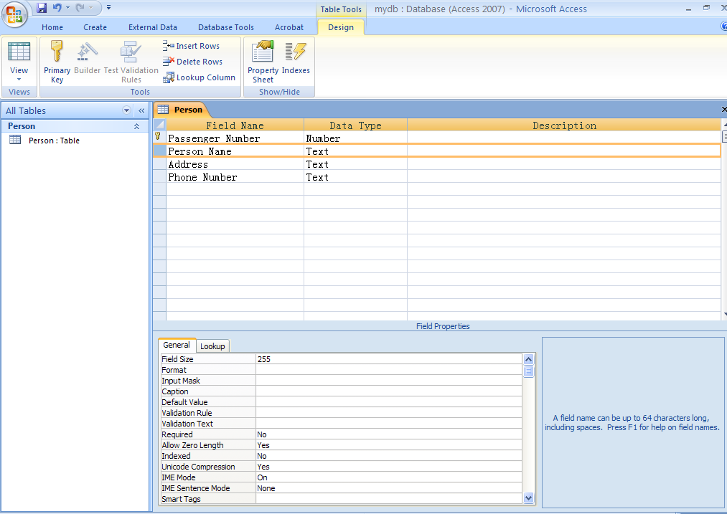Open the Database Tools tab
This screenshot has width=727, height=514.
tap(225, 27)
